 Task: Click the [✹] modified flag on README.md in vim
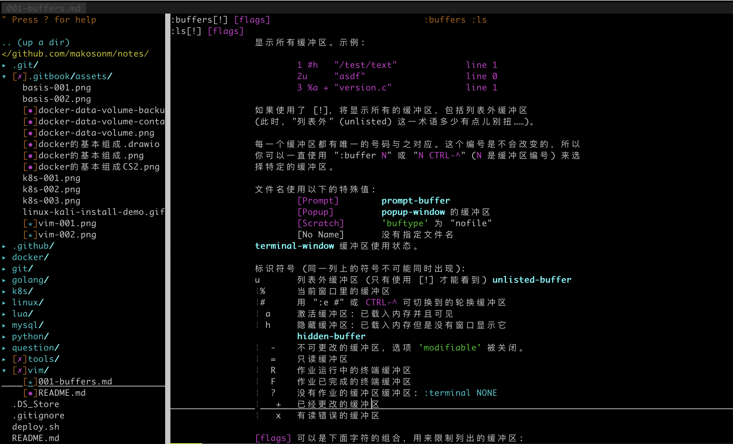pyautogui.click(x=30, y=393)
